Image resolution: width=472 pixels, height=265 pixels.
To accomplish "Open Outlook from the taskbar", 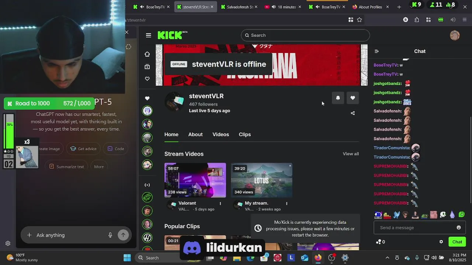I will 305,258.
